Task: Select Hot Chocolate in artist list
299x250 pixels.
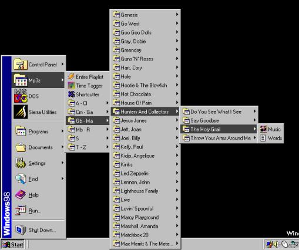Action: pos(145,94)
